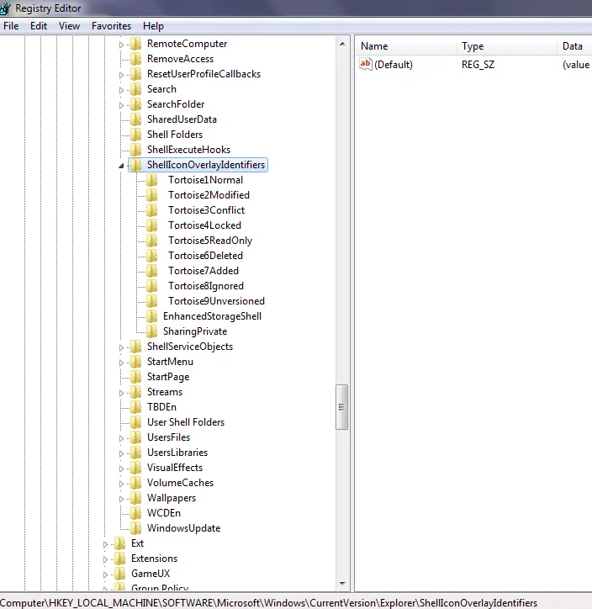Expand the VisualEffects key
The height and width of the screenshot is (609, 592).
[x=121, y=469]
